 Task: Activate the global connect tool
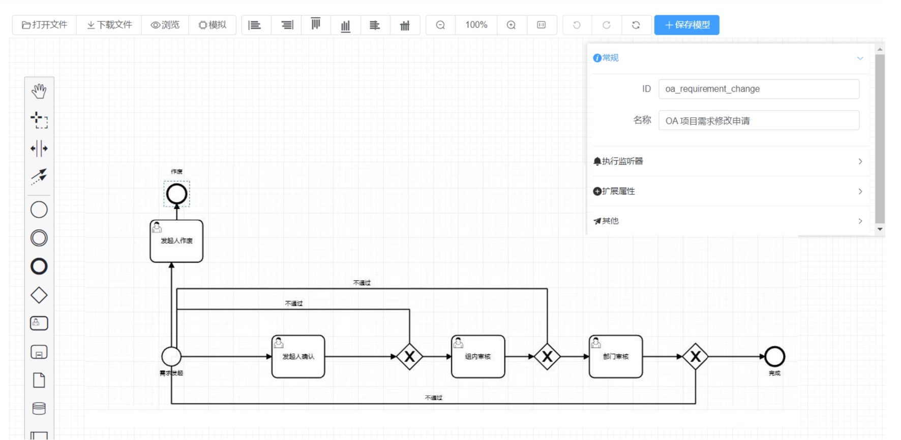(x=39, y=177)
